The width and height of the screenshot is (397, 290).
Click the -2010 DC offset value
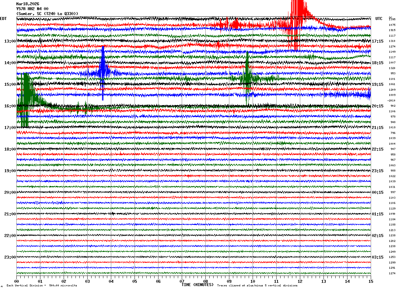(x=391, y=100)
